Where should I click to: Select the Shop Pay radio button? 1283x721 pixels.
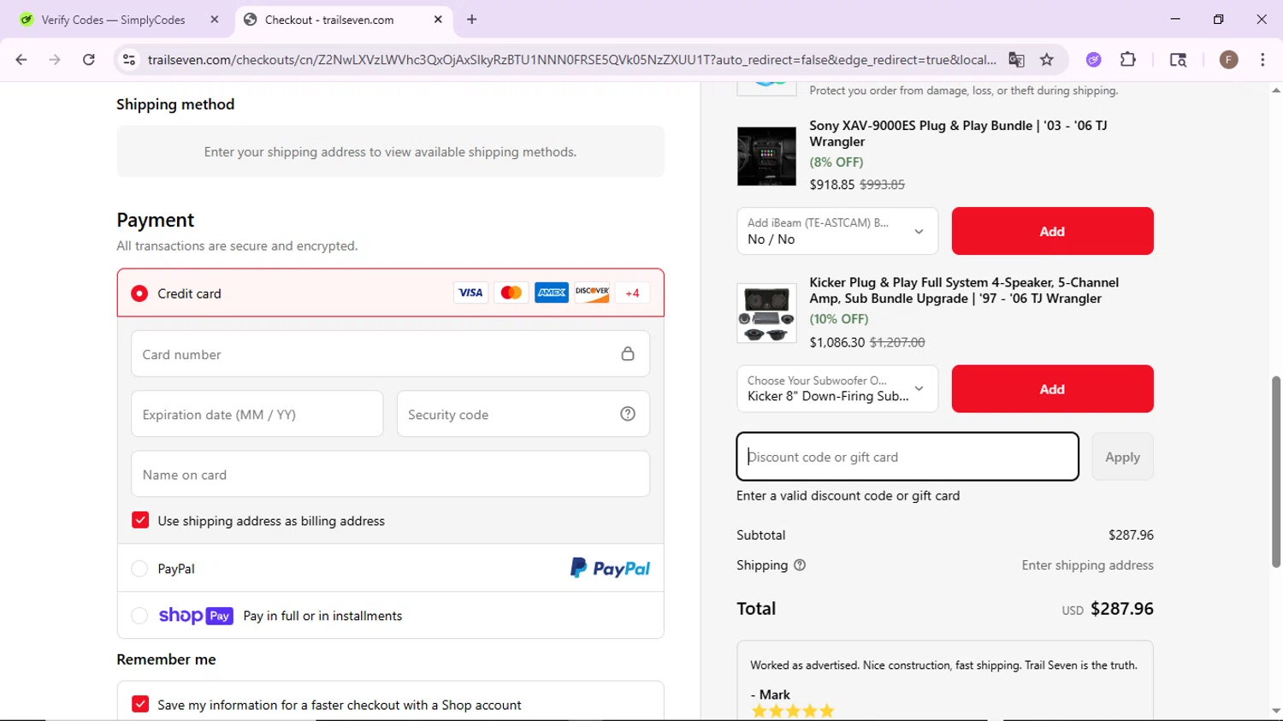click(139, 616)
